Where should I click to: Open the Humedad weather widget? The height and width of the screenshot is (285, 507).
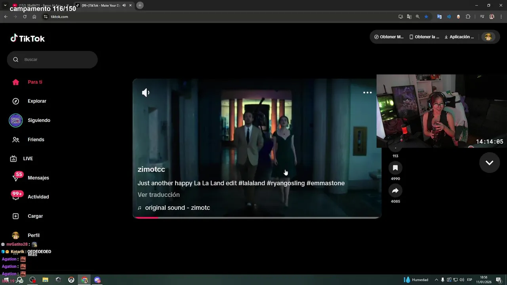click(416, 280)
